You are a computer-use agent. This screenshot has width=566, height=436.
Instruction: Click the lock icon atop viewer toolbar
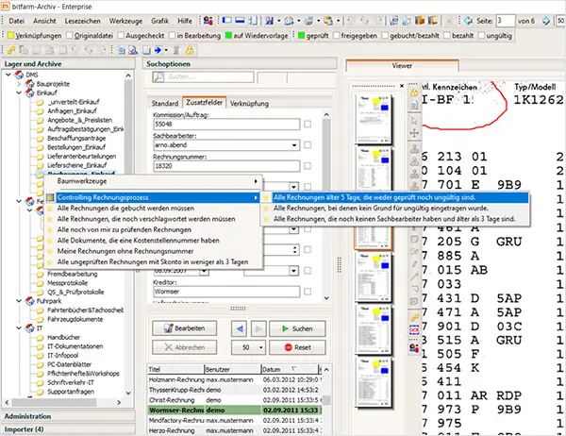[414, 92]
